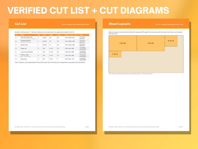The height and width of the screenshot is (149, 198).
Task: Click the metric value in the Step cleat row
Action: coord(70,59)
